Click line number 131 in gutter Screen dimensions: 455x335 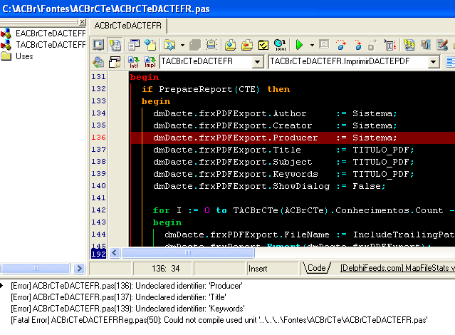pos(98,77)
